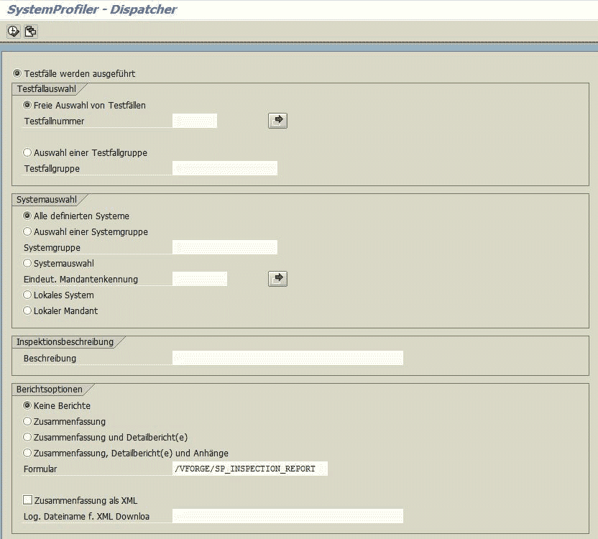Click the 'SystemProfiler - Dispatcher' title text
The height and width of the screenshot is (539, 598).
(x=91, y=9)
